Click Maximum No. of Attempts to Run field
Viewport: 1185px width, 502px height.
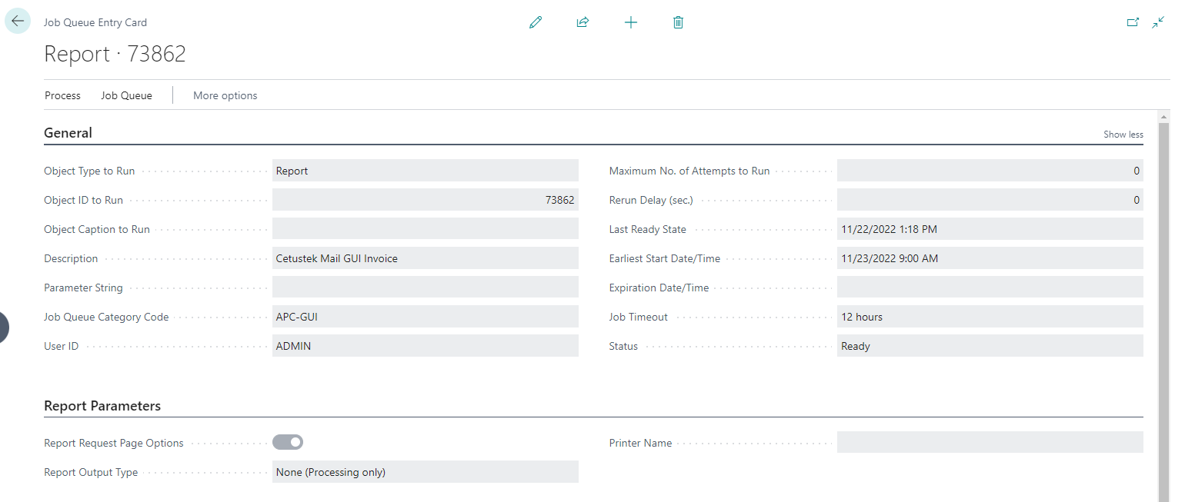[x=990, y=171]
